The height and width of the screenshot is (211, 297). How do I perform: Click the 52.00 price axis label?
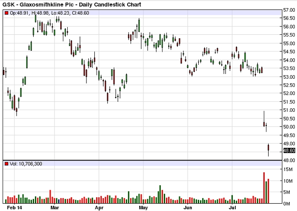pos(289,93)
